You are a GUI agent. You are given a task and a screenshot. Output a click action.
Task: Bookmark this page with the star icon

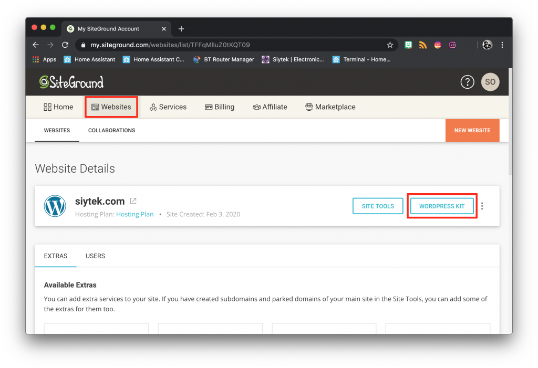(x=390, y=45)
